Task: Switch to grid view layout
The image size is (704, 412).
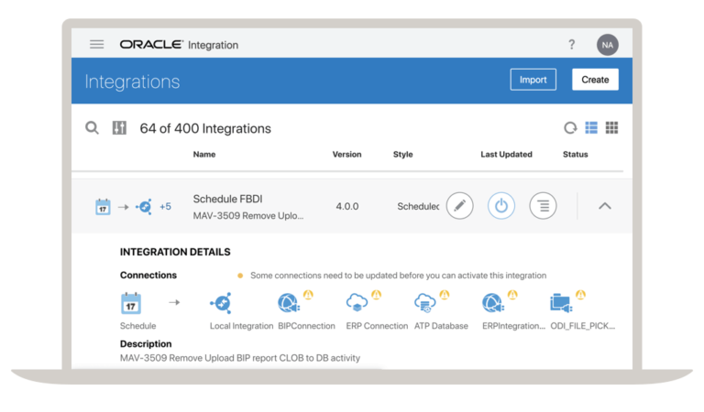Action: pos(611,128)
